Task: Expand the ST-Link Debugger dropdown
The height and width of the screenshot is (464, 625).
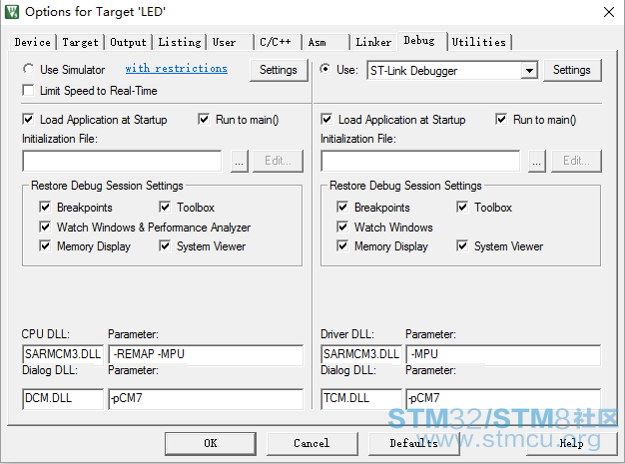Action: pos(529,71)
